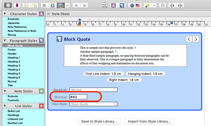This screenshot has width=211, height=126.
Task: Click the four-squares grid toolbar icon
Action: click(x=26, y=5)
